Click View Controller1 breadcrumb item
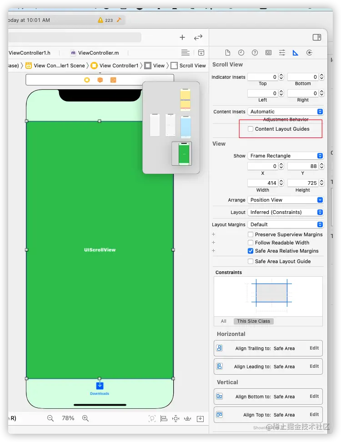Screen dimensions: 341x442 (x=115, y=66)
